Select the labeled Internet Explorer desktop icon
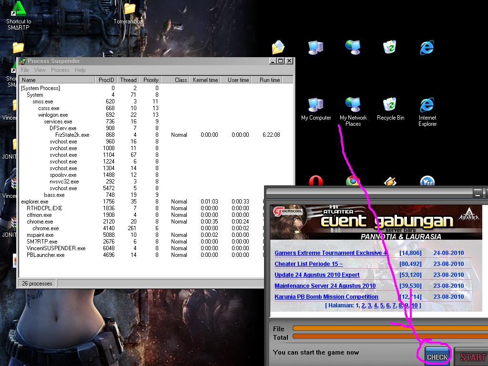Screen dimensions: 488x366 point(427,112)
